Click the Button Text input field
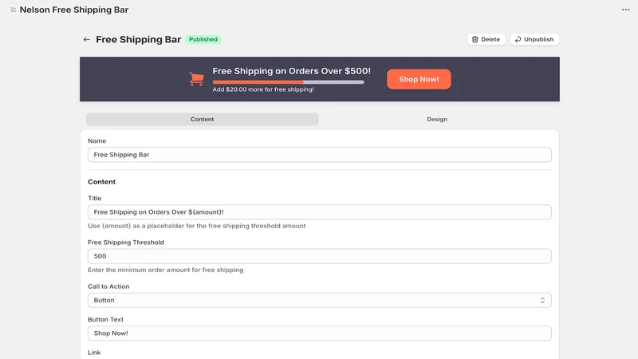This screenshot has height=359, width=638. pos(320,333)
